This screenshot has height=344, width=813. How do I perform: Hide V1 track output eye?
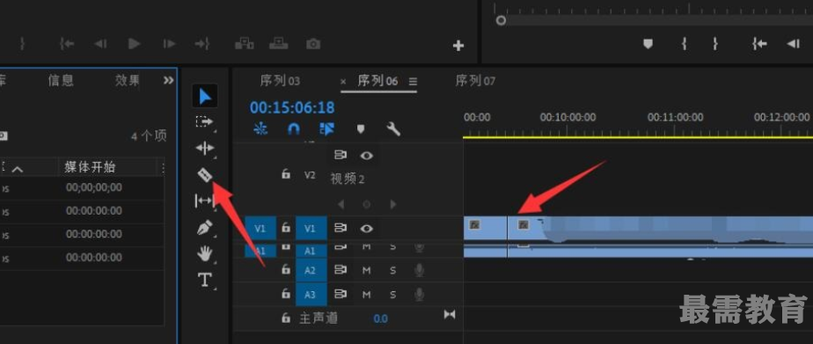click(x=367, y=228)
